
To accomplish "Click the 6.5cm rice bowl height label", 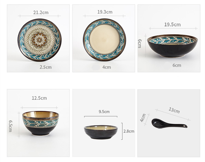I will [10, 126].
